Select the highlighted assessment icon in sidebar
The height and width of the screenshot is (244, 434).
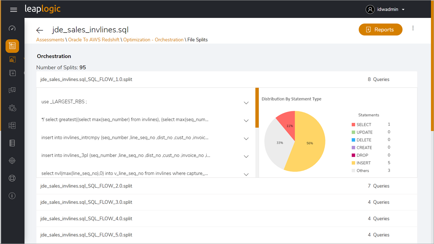click(12, 46)
